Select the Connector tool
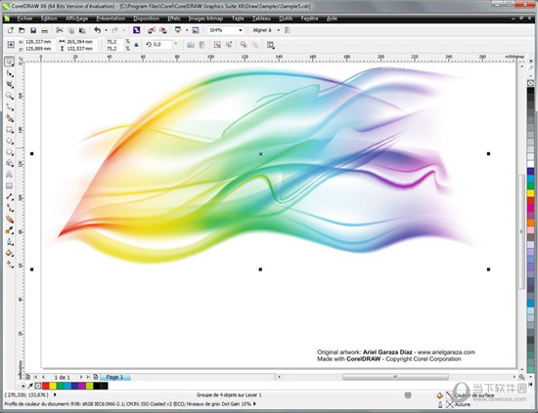538x413 pixels. coord(9,208)
